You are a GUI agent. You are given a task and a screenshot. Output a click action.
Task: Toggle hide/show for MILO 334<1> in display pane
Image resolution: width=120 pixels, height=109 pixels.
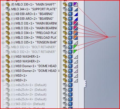(65, 33)
